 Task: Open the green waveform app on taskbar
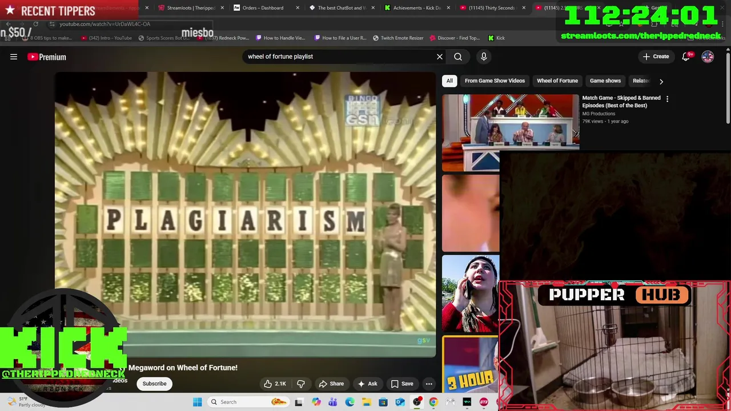tap(467, 402)
